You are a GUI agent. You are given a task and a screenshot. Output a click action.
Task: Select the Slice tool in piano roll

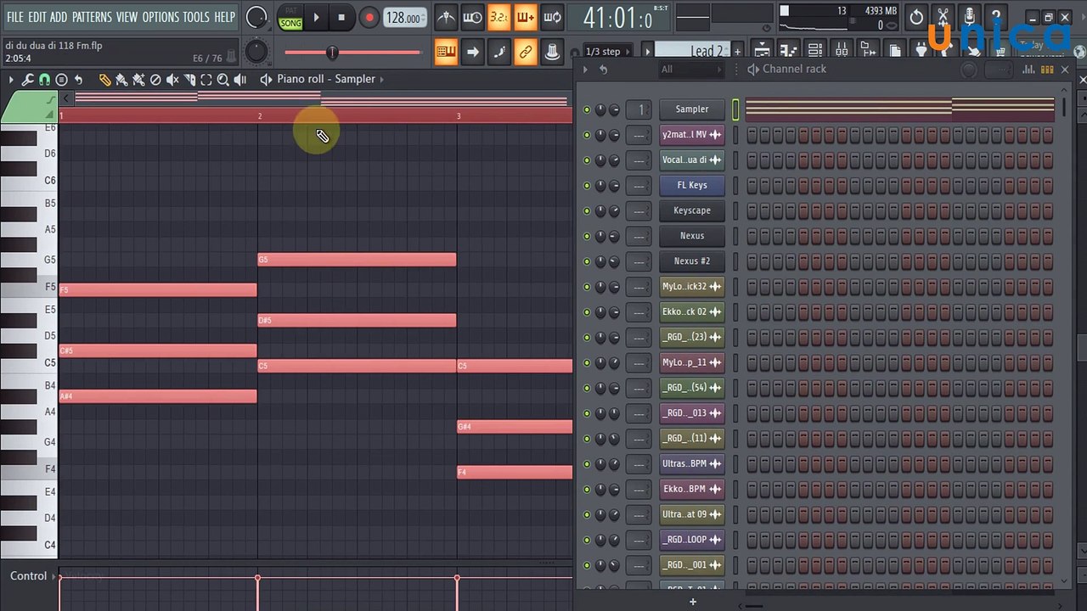coord(189,80)
